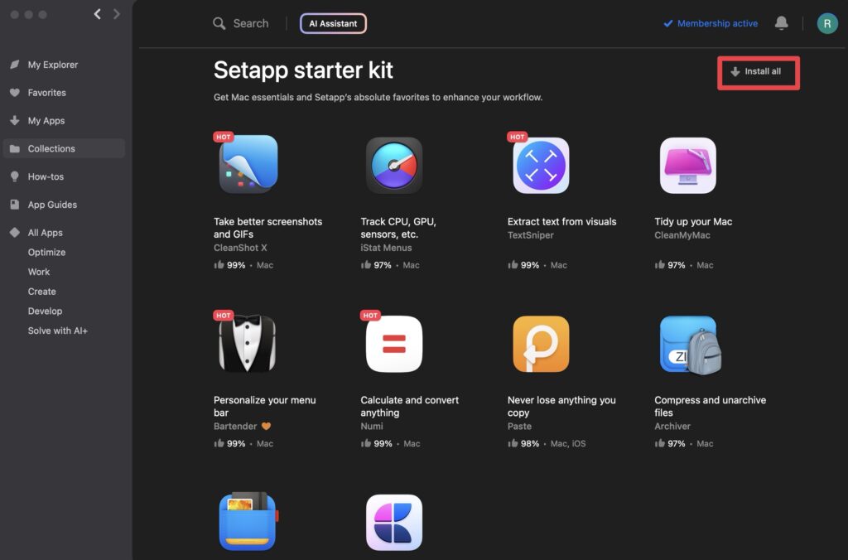Go back with the left arrow
This screenshot has height=560, width=848.
tap(98, 14)
